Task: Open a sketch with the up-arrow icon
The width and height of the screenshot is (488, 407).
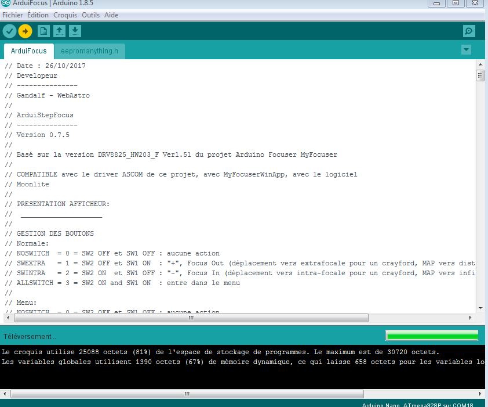Action: pyautogui.click(x=59, y=31)
